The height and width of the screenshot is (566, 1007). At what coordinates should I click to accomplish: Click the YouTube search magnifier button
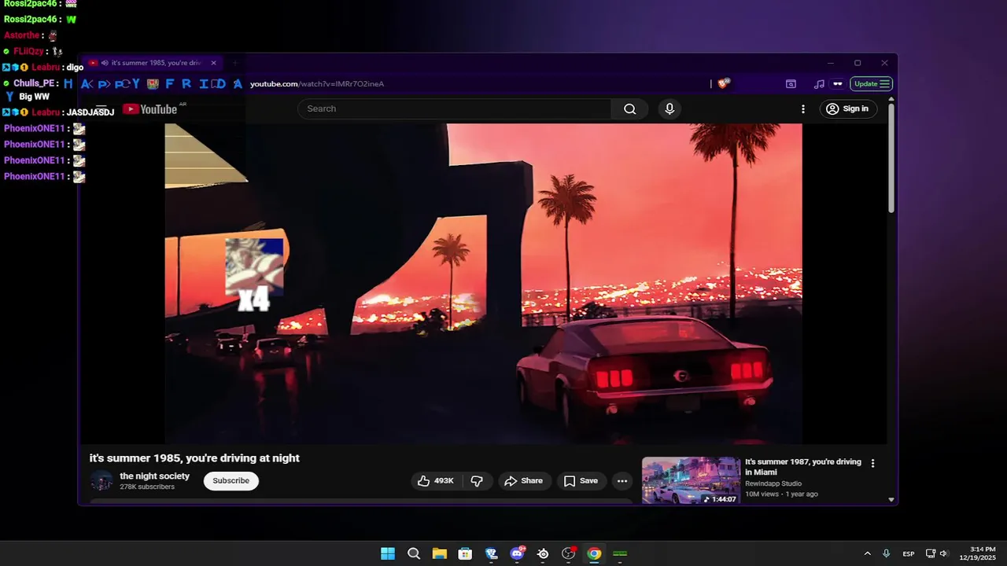point(629,109)
